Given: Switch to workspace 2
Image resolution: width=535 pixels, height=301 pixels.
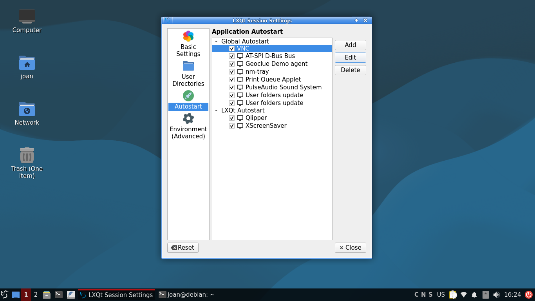Looking at the screenshot, I should click(36, 294).
